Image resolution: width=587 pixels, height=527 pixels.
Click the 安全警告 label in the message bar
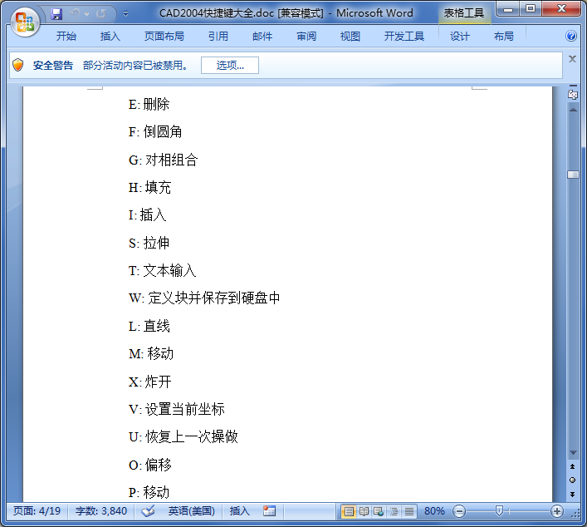pos(53,65)
